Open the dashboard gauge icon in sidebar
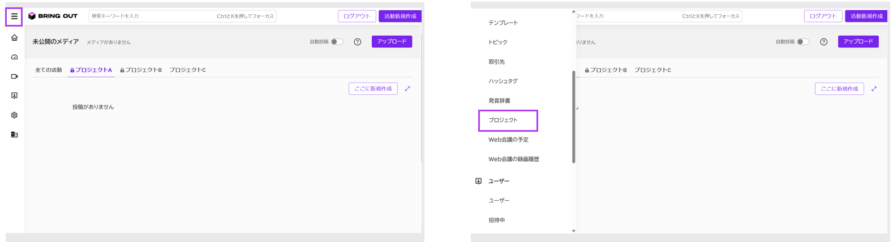Viewport: 893px width, 242px height. [14, 57]
